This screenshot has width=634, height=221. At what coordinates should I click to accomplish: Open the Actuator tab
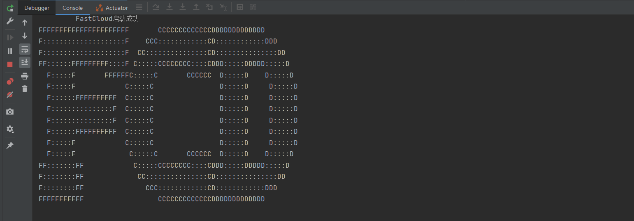click(112, 8)
